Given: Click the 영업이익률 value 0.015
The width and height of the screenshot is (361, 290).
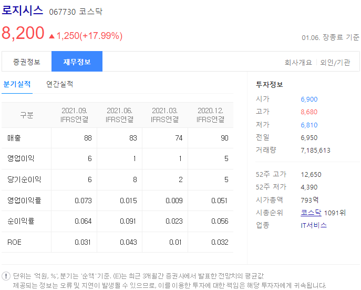Looking at the screenshot, I should tap(128, 201).
